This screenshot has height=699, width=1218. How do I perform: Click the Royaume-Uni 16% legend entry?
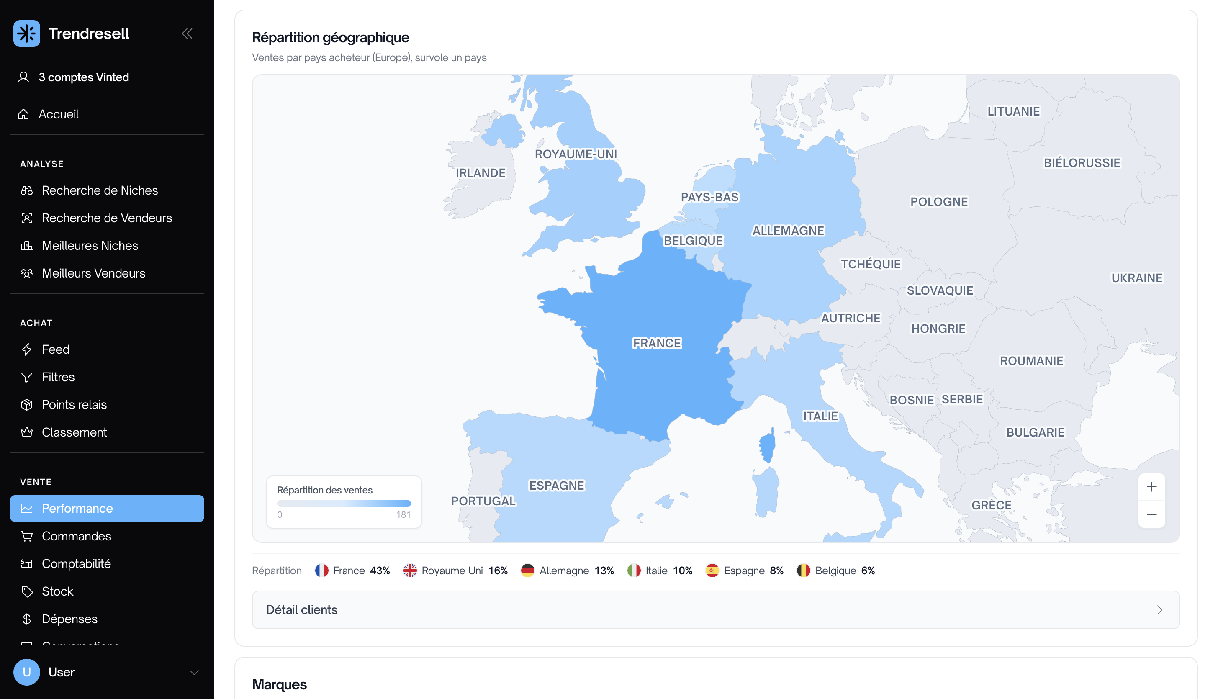click(455, 571)
